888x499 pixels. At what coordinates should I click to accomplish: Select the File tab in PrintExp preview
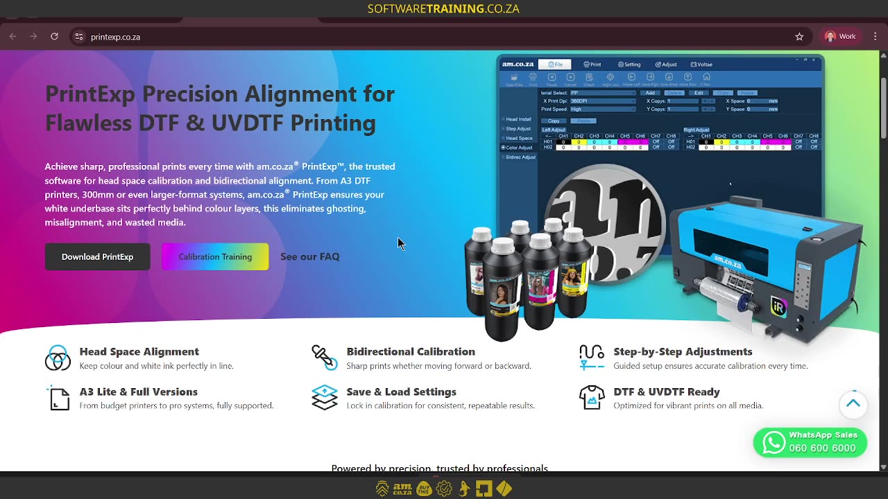(x=555, y=64)
